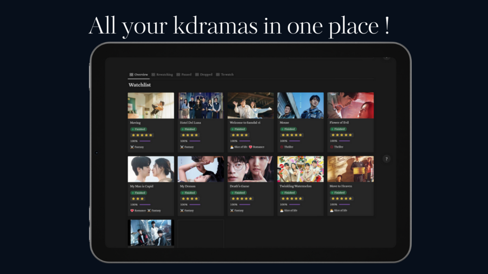This screenshot has width=488, height=274.
Task: Click the Rewatching tab grid icon
Action: [153, 75]
